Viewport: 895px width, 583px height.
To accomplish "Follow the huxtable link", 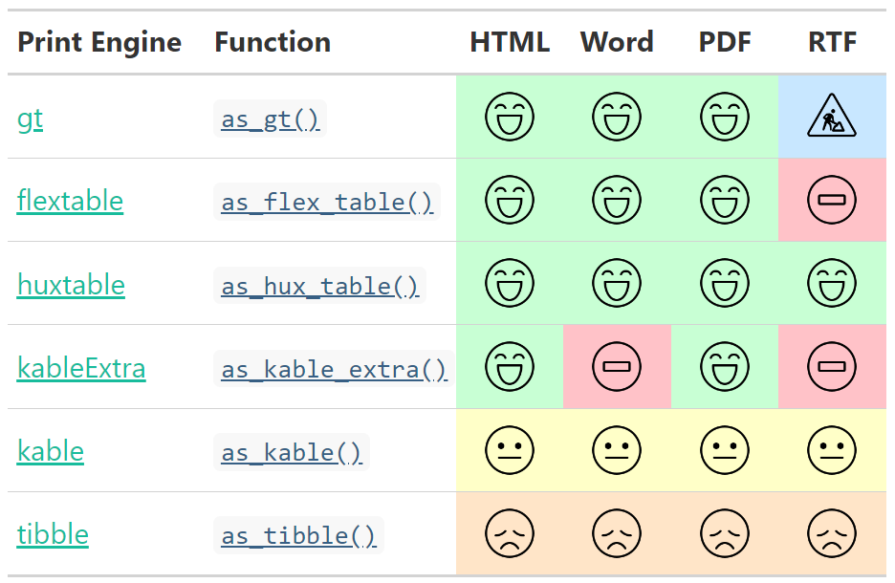I will [71, 285].
